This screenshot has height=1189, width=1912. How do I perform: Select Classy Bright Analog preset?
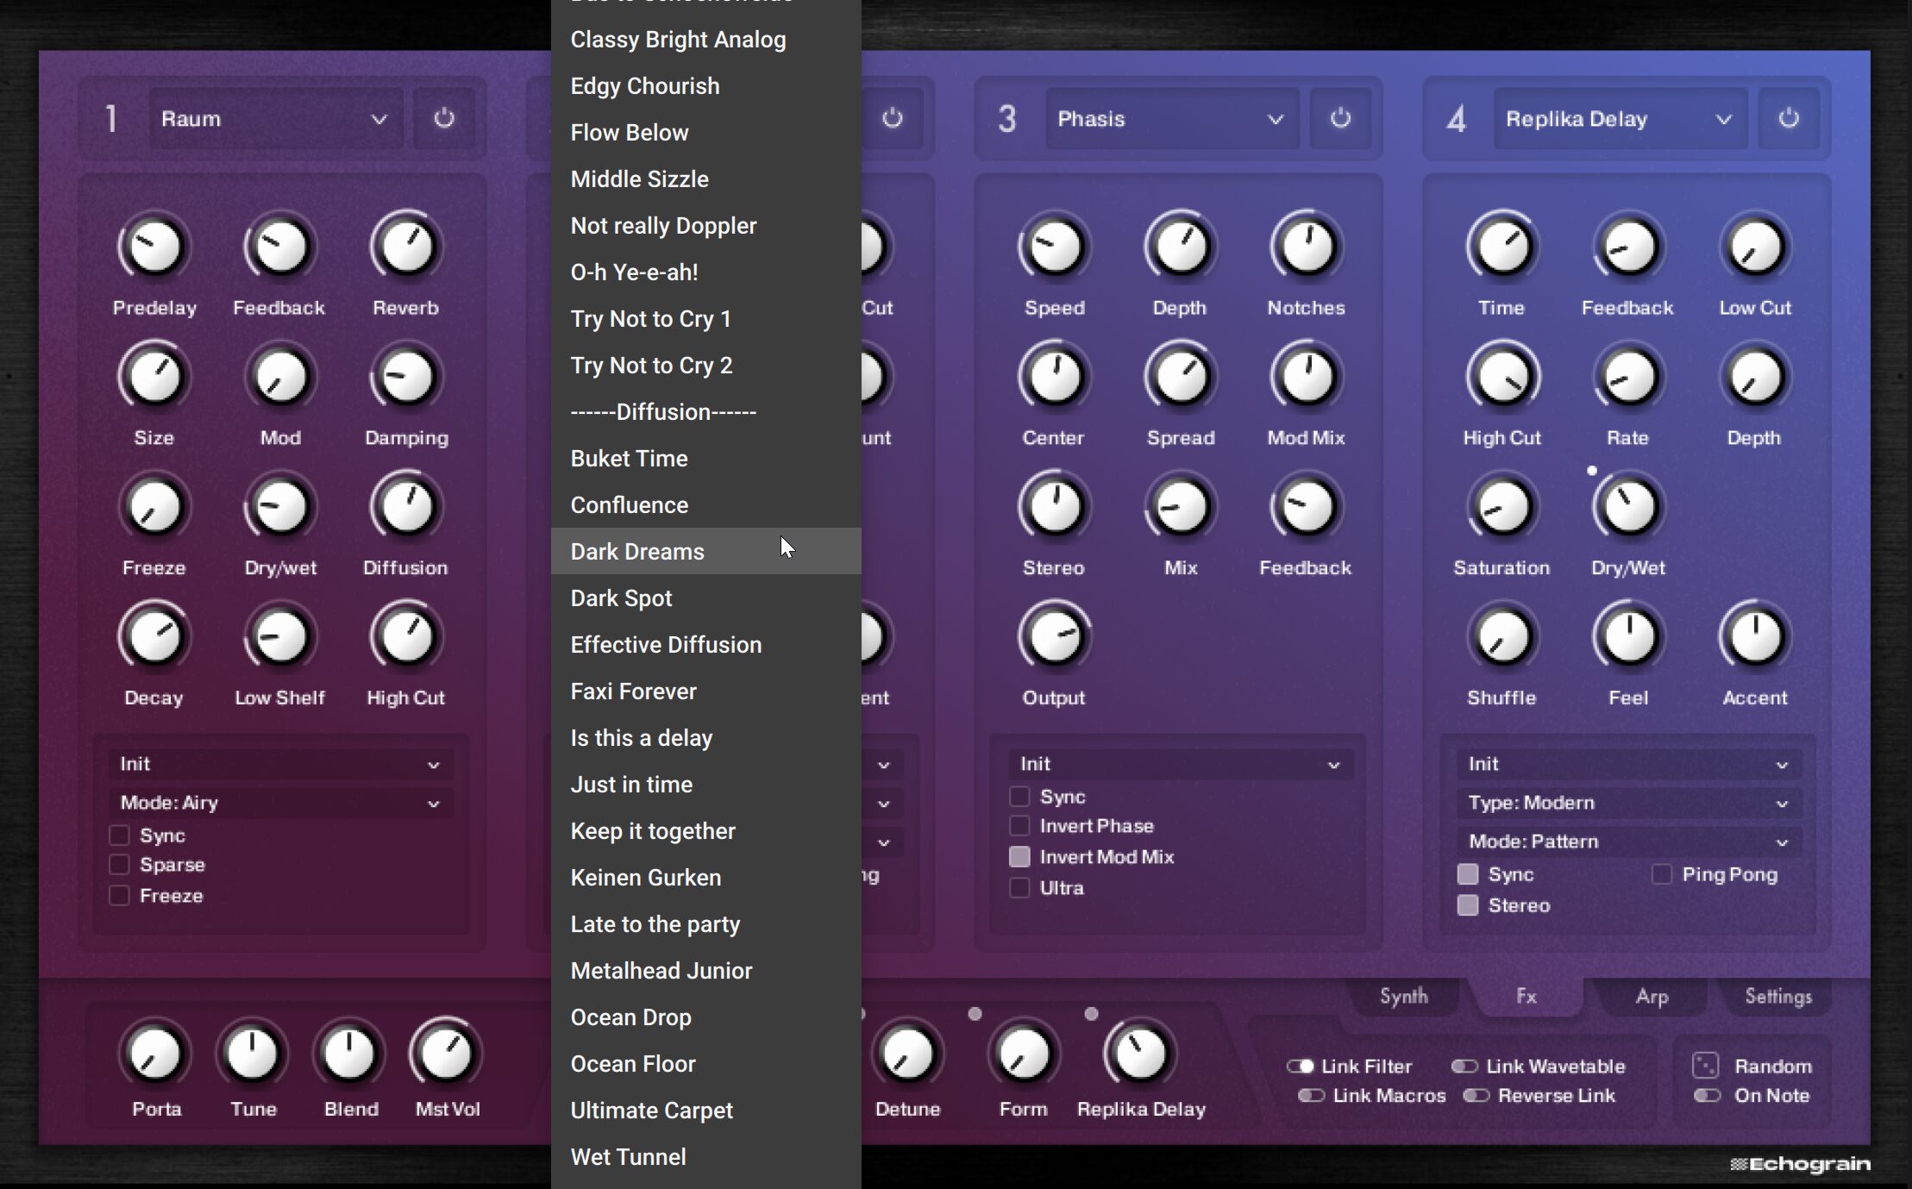[x=705, y=39]
